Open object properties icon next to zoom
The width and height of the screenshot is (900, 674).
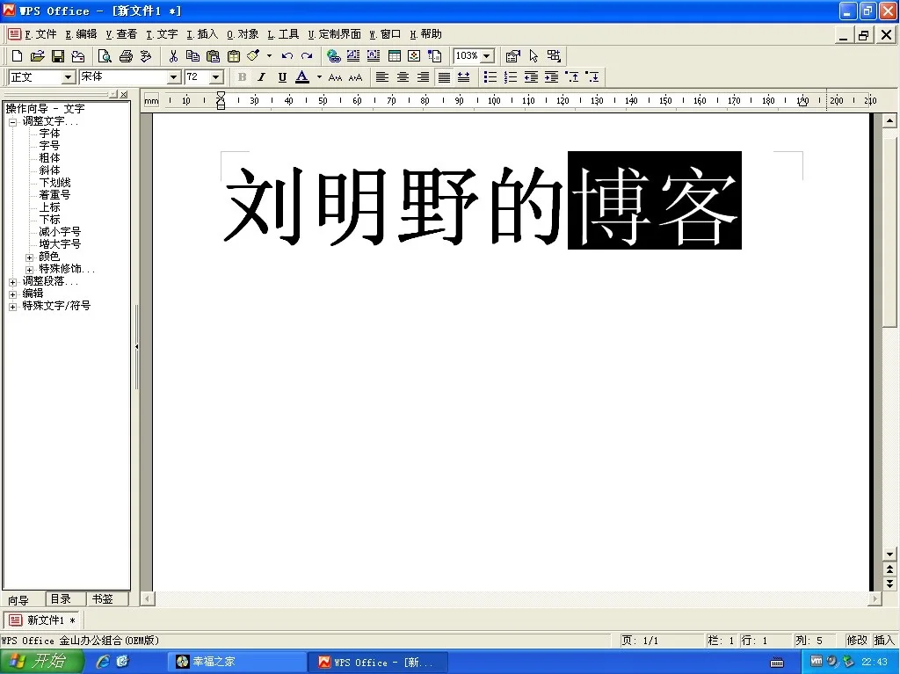click(512, 55)
